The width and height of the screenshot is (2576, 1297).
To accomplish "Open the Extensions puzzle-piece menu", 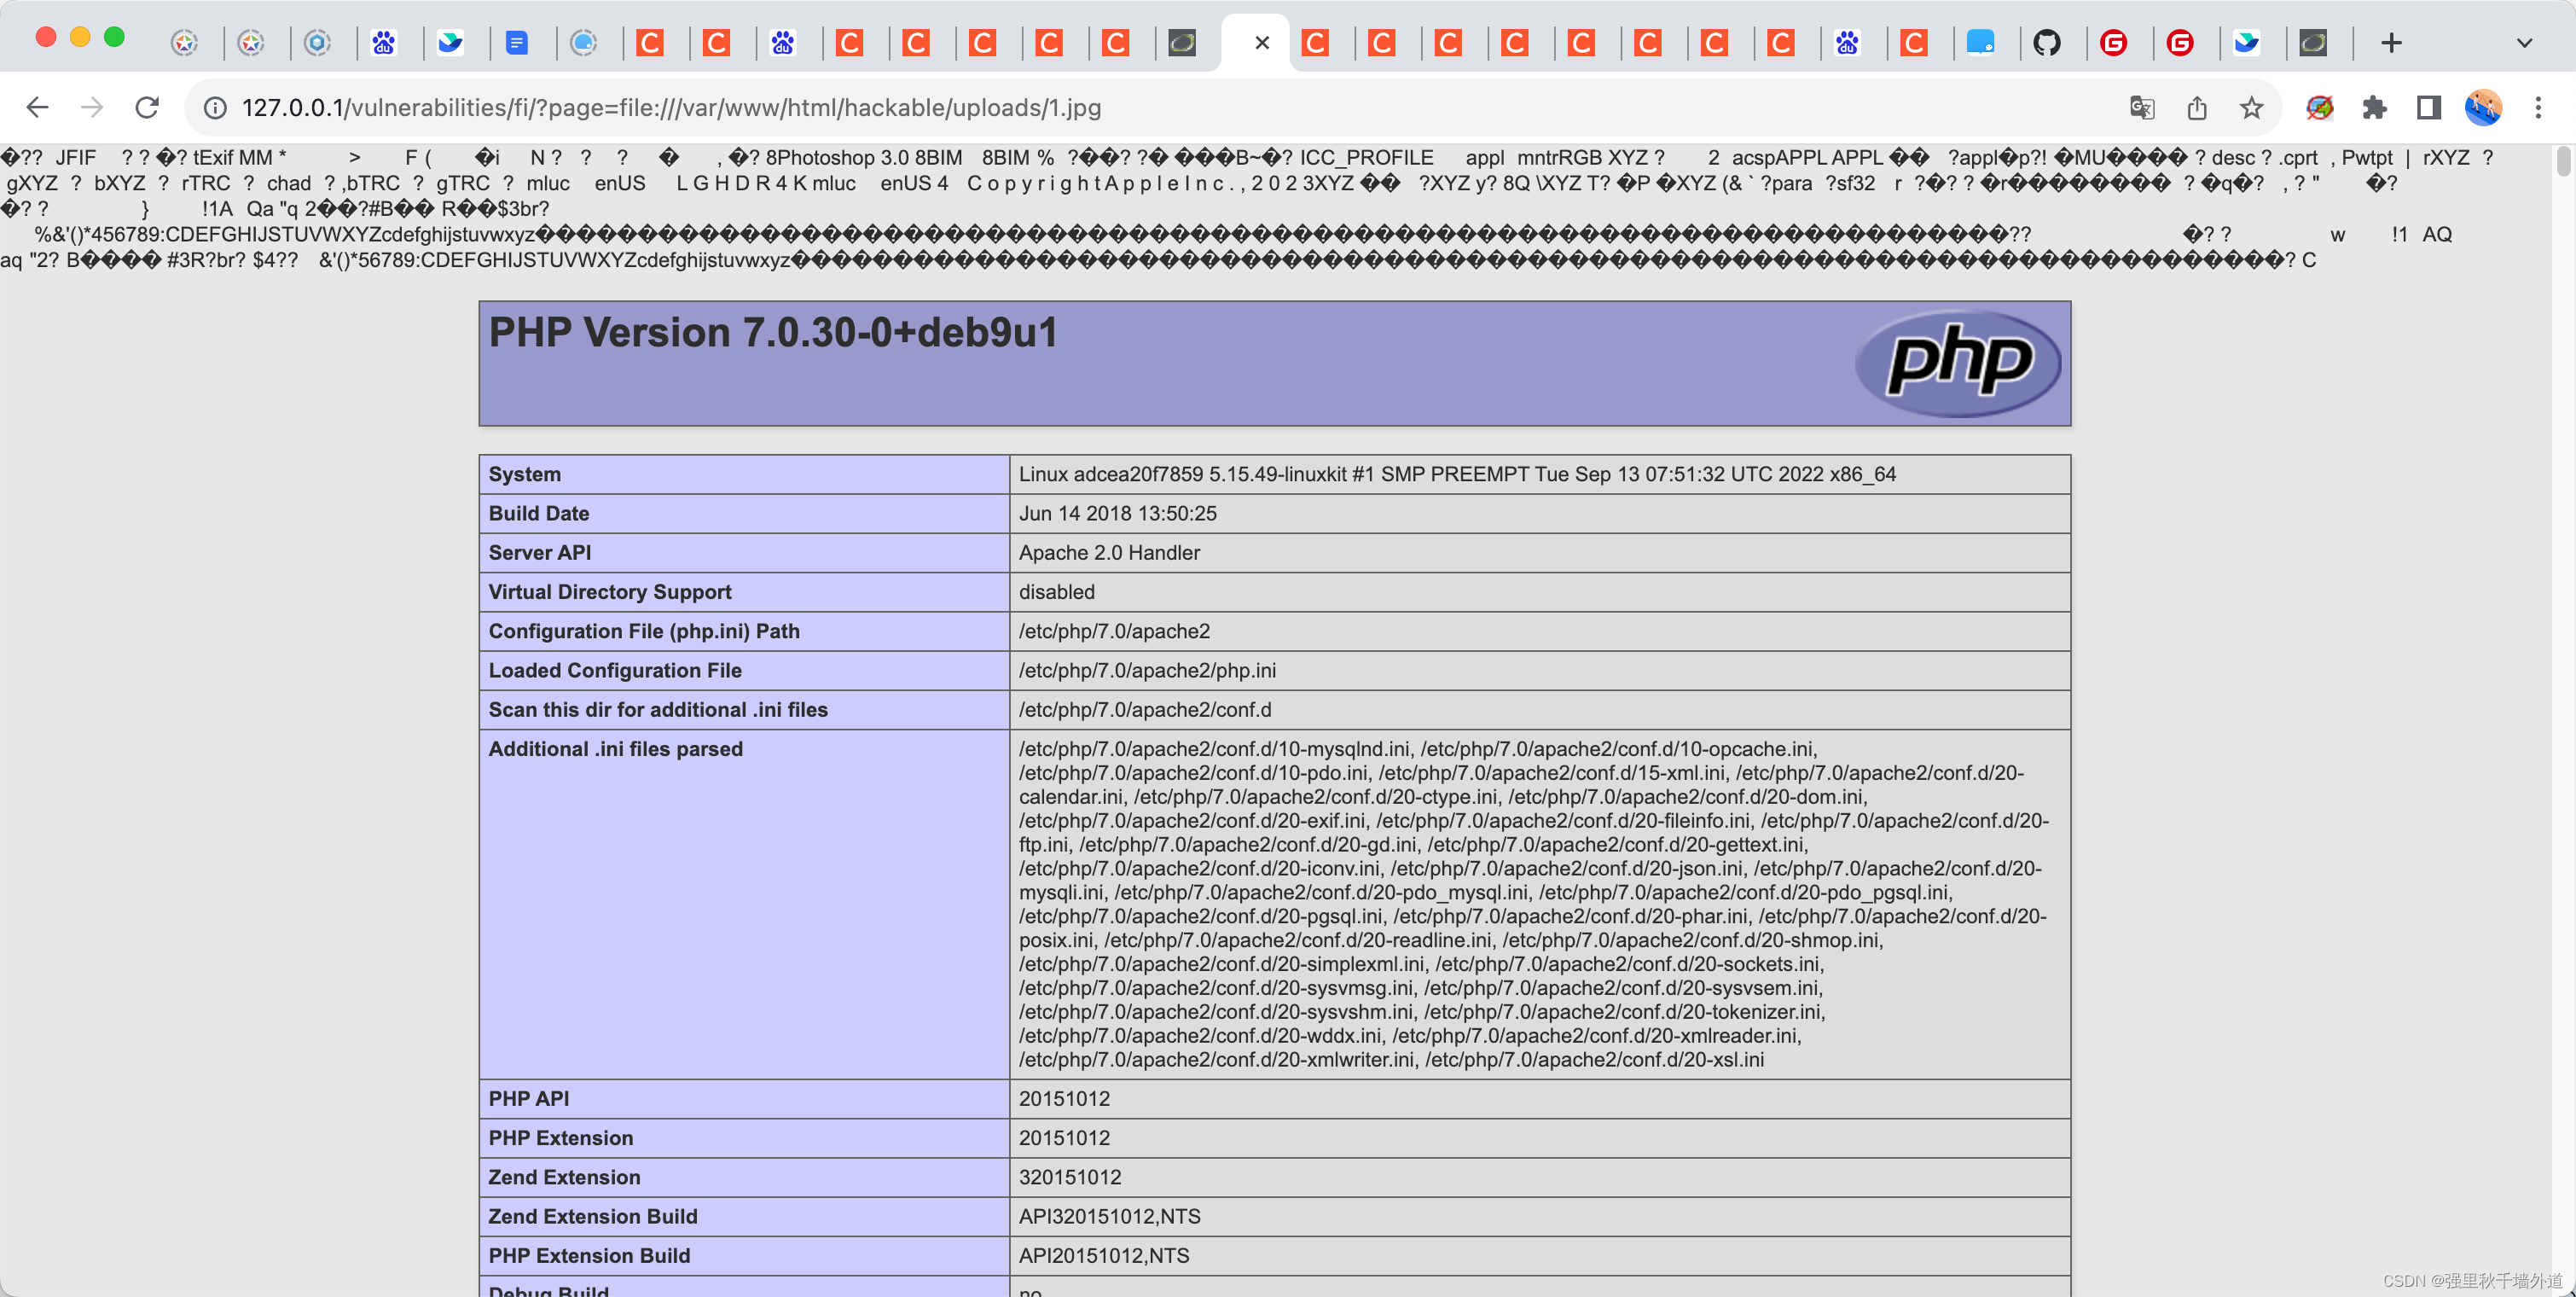I will (x=2374, y=107).
